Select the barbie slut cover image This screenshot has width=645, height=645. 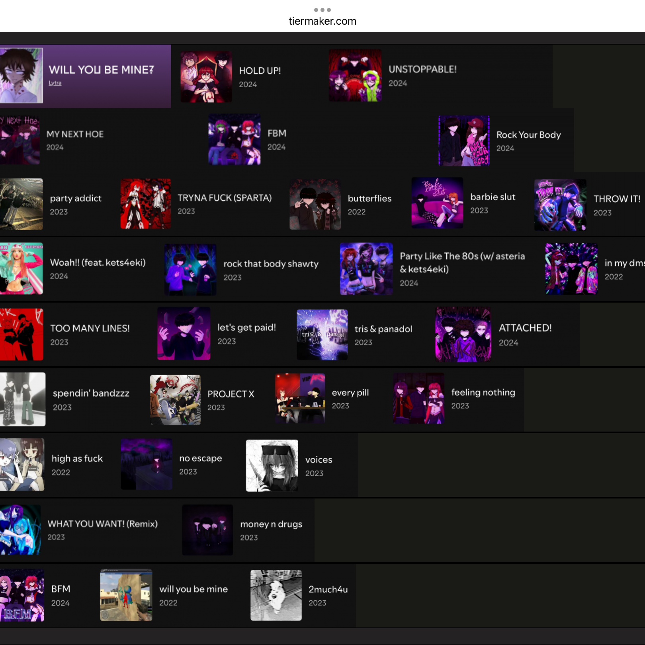[x=437, y=203]
